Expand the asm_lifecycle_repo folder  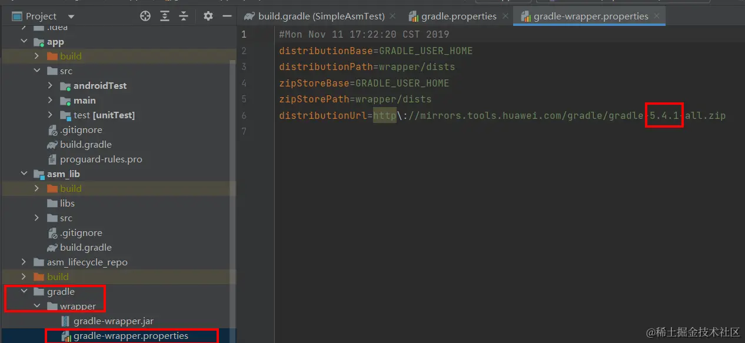[x=24, y=262]
